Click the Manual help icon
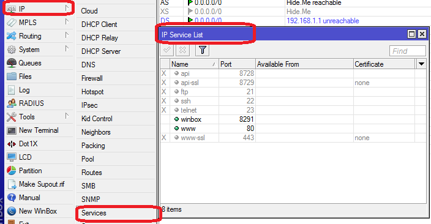Screen dimensions: 431x224 click(12, 198)
